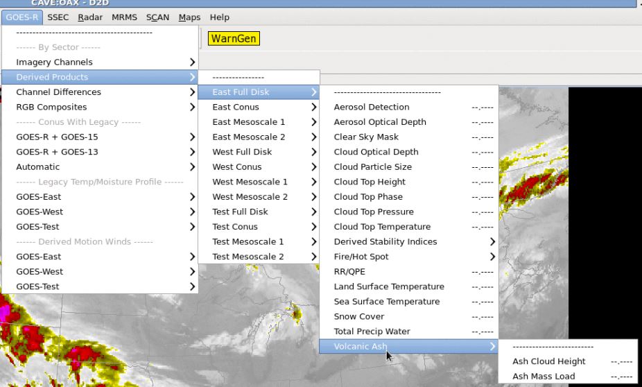Click the WarnGen button
This screenshot has height=387, width=642.
click(234, 38)
